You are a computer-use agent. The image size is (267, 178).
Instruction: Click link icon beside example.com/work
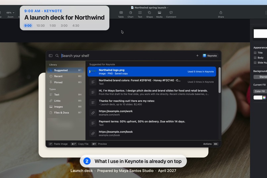(x=93, y=113)
